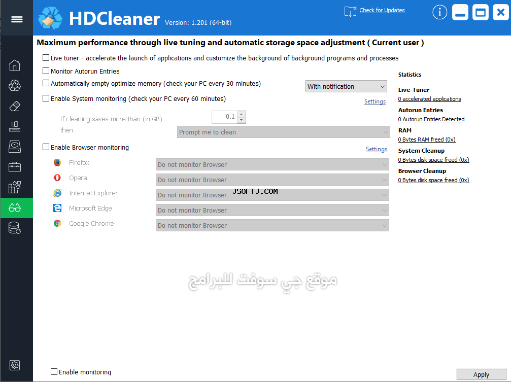Click the Live-Tuner statistics heading
Screen dimensions: 511x382
click(x=414, y=90)
